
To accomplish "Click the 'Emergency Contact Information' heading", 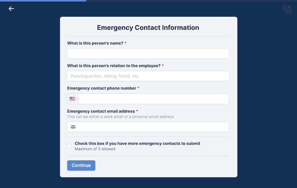I will pos(148,28).
